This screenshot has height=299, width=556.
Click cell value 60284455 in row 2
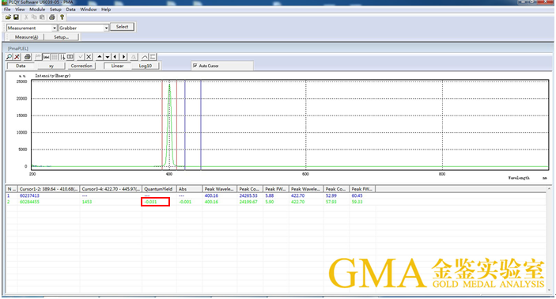pos(29,202)
